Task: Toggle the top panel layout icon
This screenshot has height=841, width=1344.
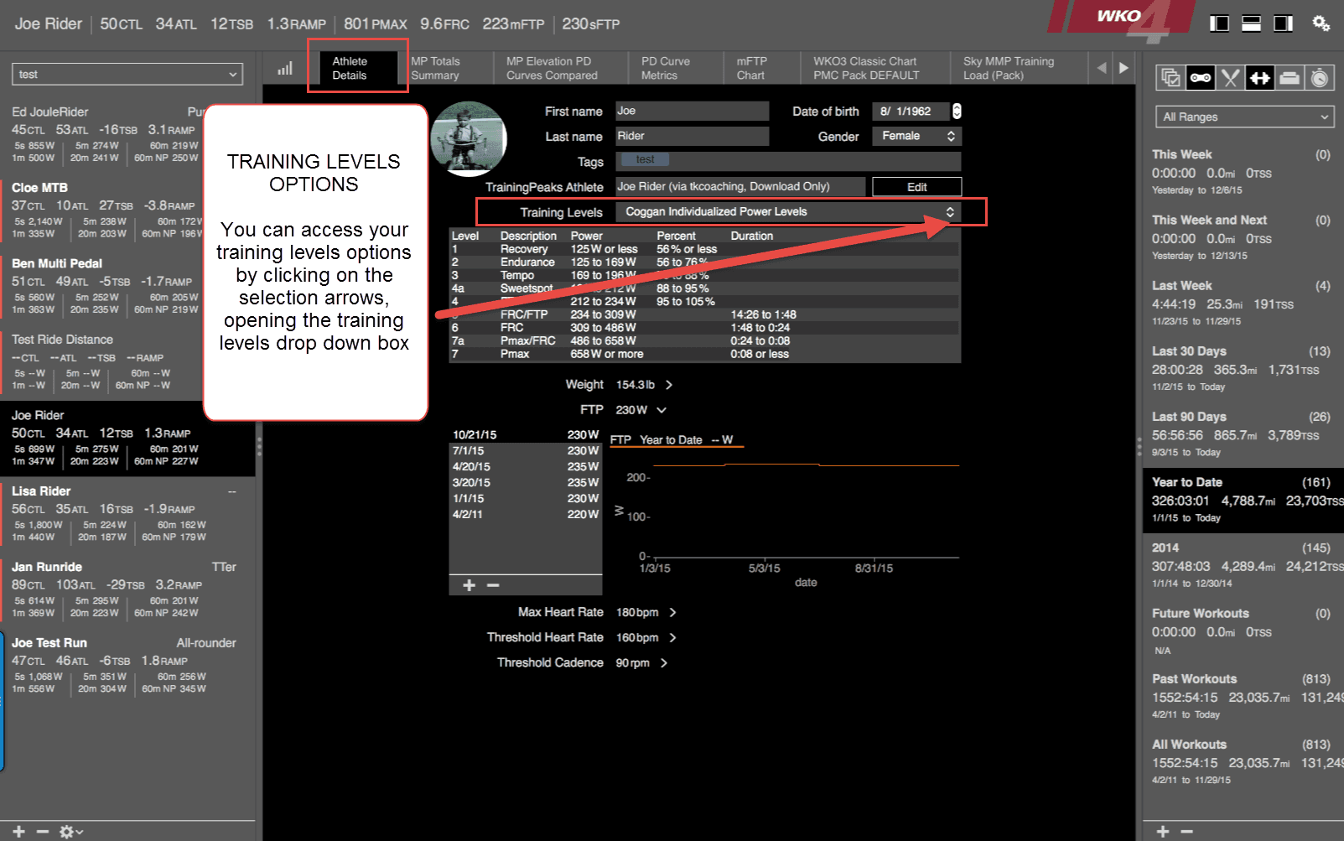Action: point(1251,23)
